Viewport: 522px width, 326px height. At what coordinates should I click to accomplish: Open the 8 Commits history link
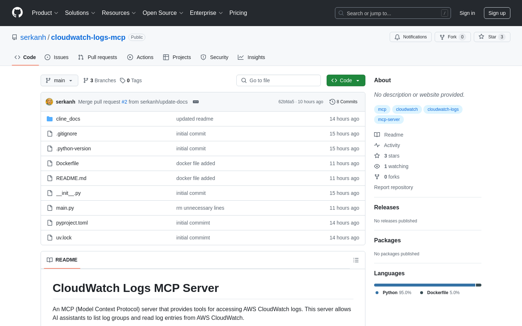point(343,102)
